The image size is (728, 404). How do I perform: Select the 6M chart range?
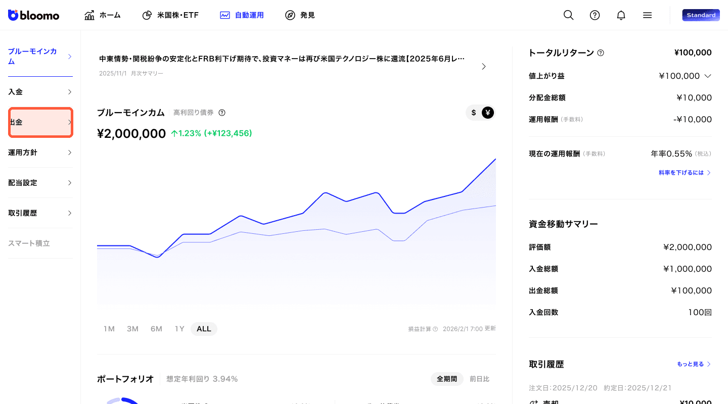156,329
